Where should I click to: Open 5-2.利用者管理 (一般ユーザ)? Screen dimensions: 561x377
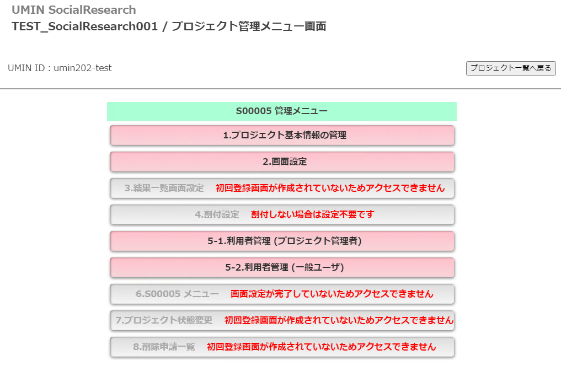pyautogui.click(x=282, y=267)
